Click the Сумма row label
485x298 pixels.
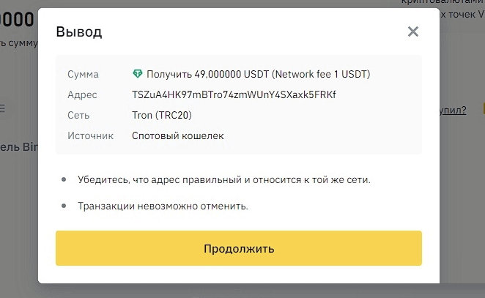click(83, 75)
